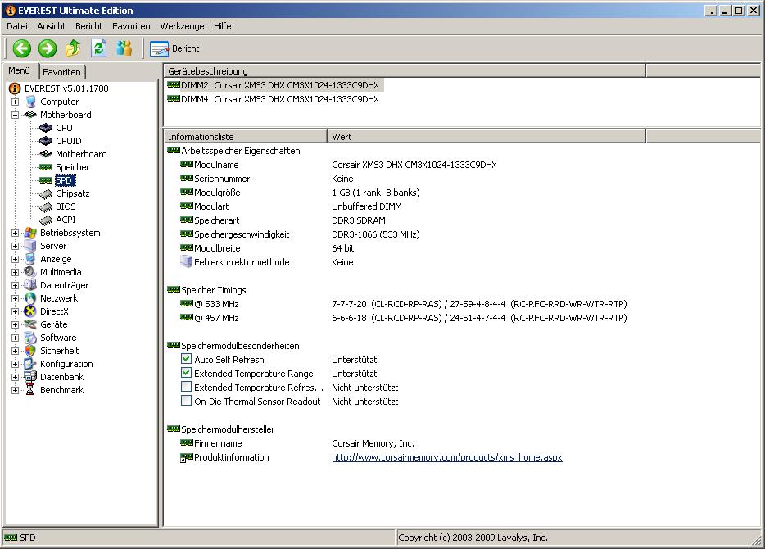Open the Datei menu
The image size is (765, 549).
click(17, 26)
